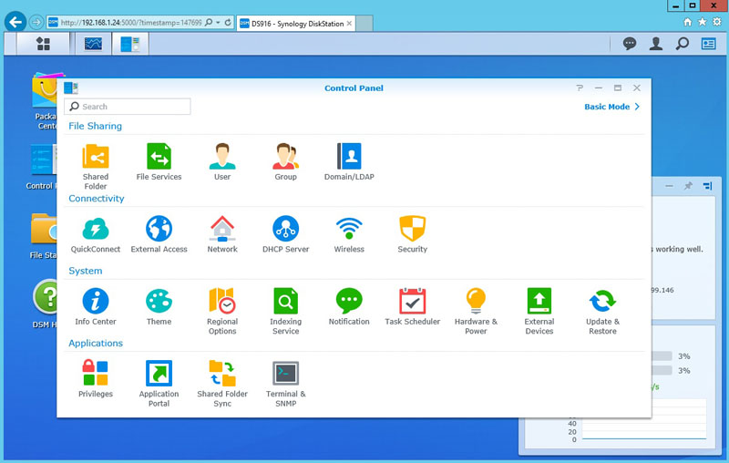Click the Connectivity section heading

(97, 199)
